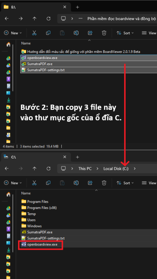This screenshot has height=279, width=157.
Task: Select Program Files folder
Action: [35, 202]
